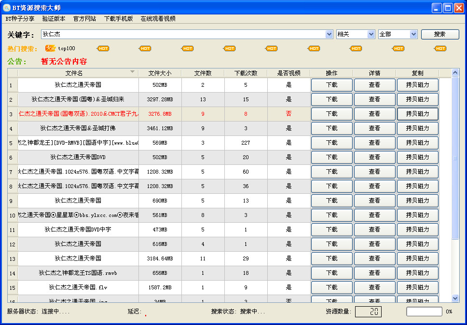Image resolution: width=467 pixels, height=325 pixels.
Task: Click the rightmost HOT icon
Action: pyautogui.click(x=440, y=48)
